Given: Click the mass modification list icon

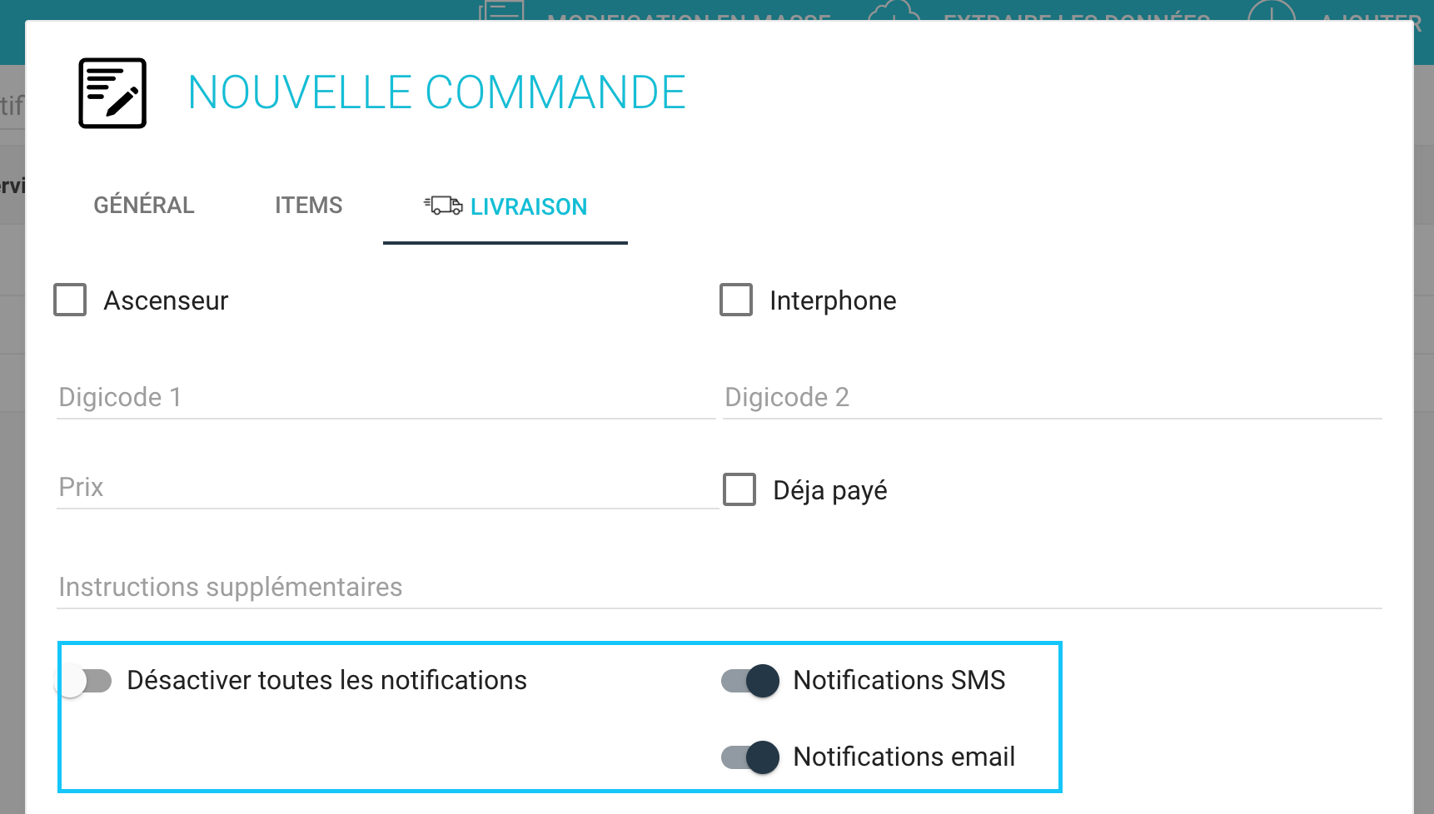Looking at the screenshot, I should 501,12.
